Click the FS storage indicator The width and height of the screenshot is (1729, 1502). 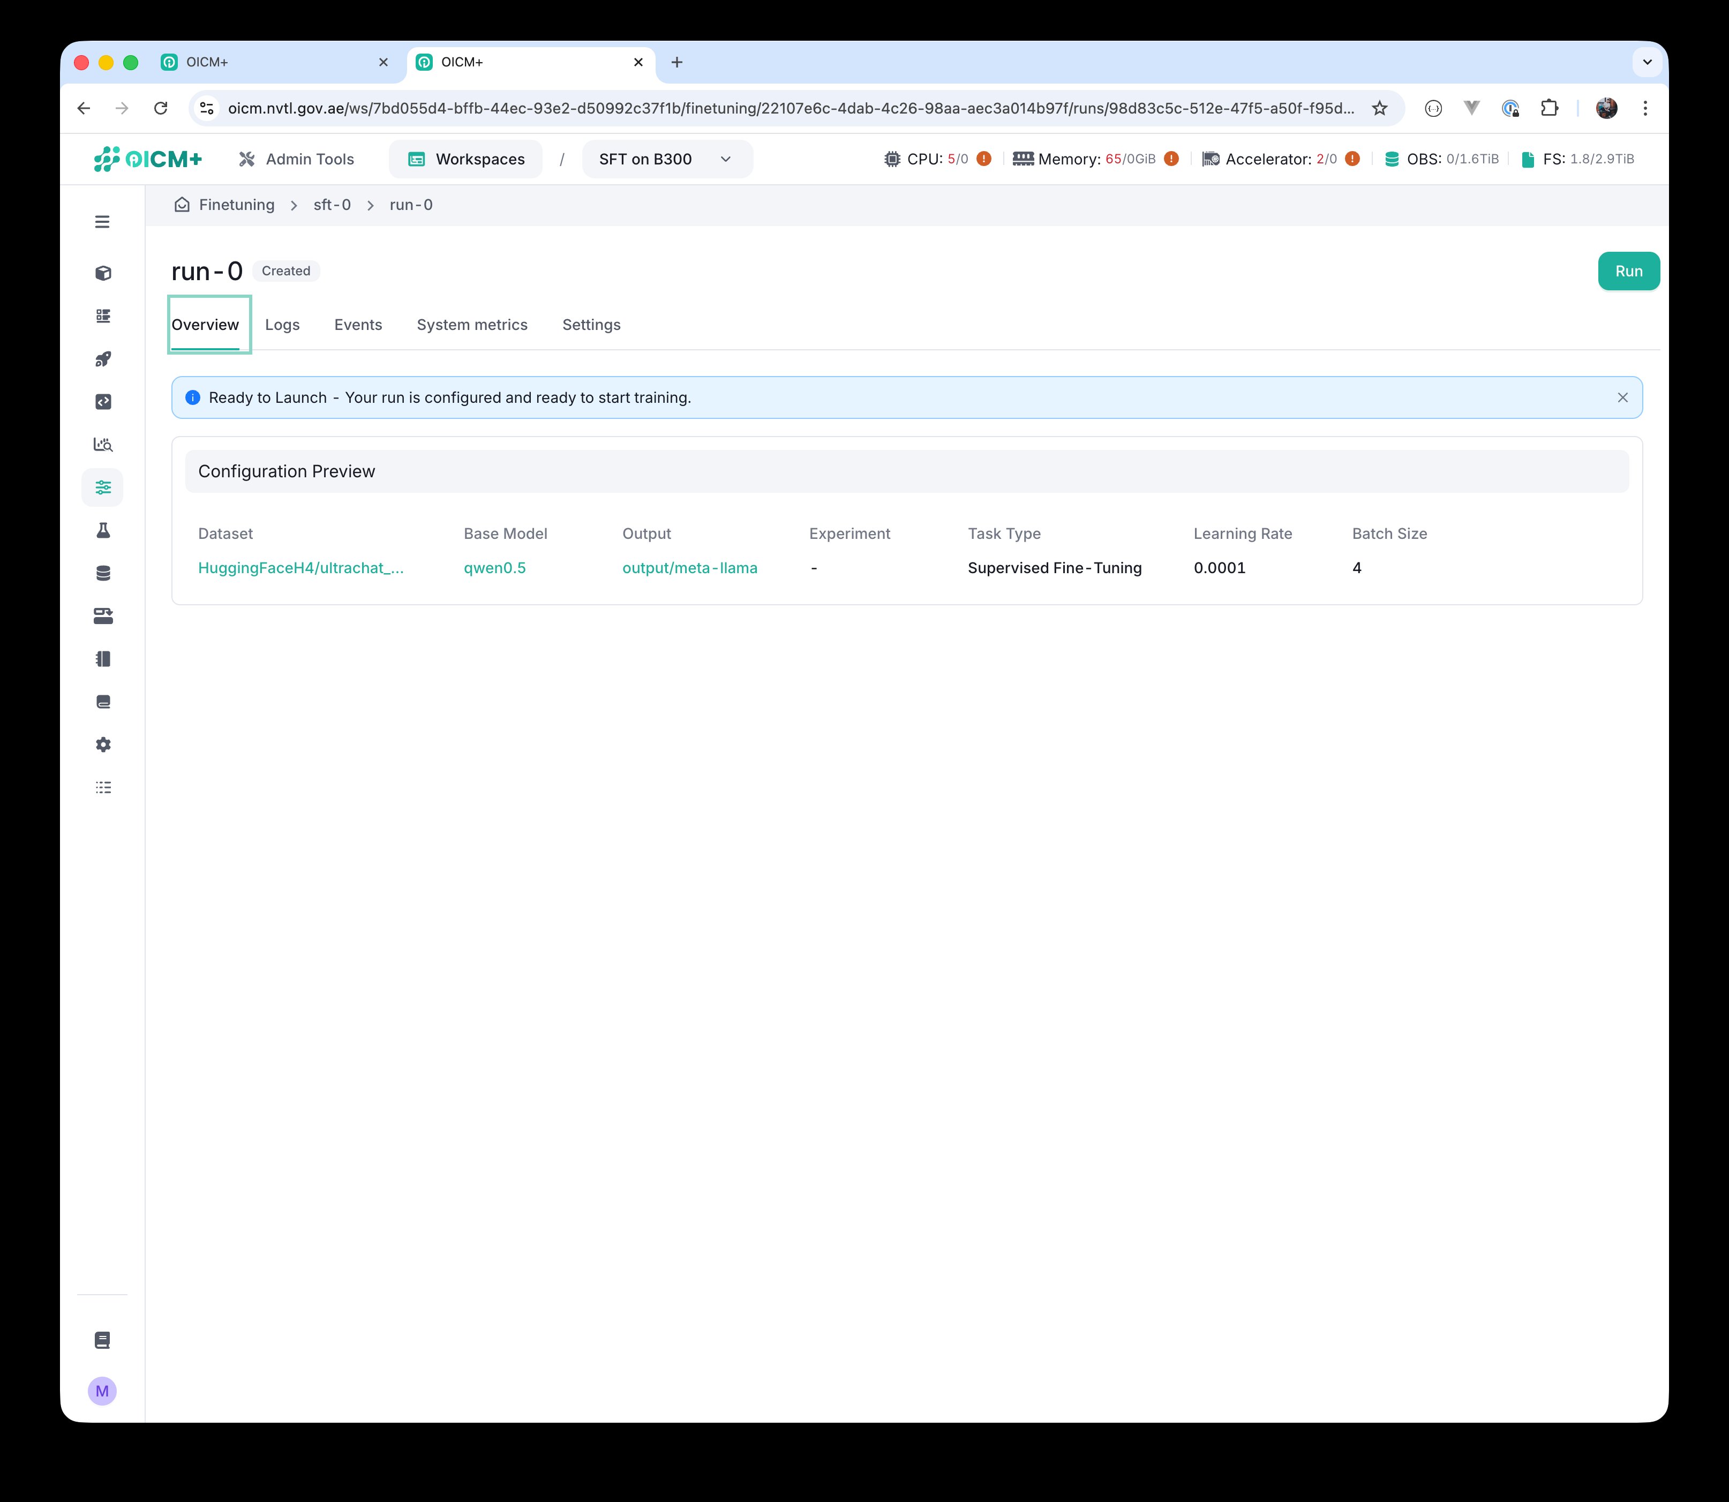(x=1577, y=159)
